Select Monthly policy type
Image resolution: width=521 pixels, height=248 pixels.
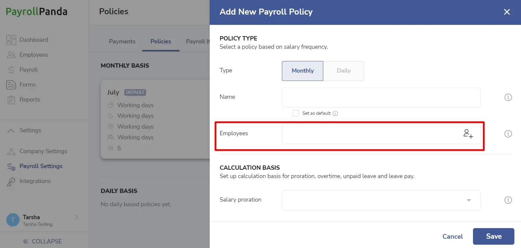(x=302, y=71)
